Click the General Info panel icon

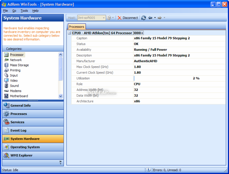tap(6, 105)
